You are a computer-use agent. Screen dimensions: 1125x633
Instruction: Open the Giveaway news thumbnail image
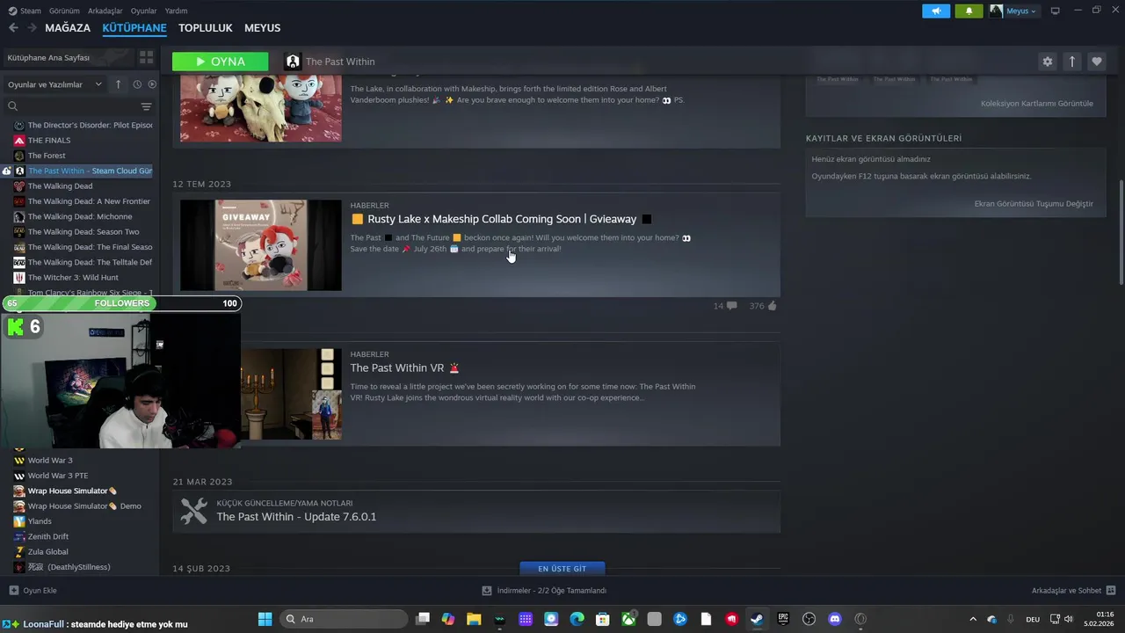(261, 245)
